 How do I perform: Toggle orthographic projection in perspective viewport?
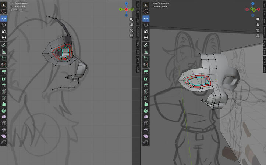point(258,36)
